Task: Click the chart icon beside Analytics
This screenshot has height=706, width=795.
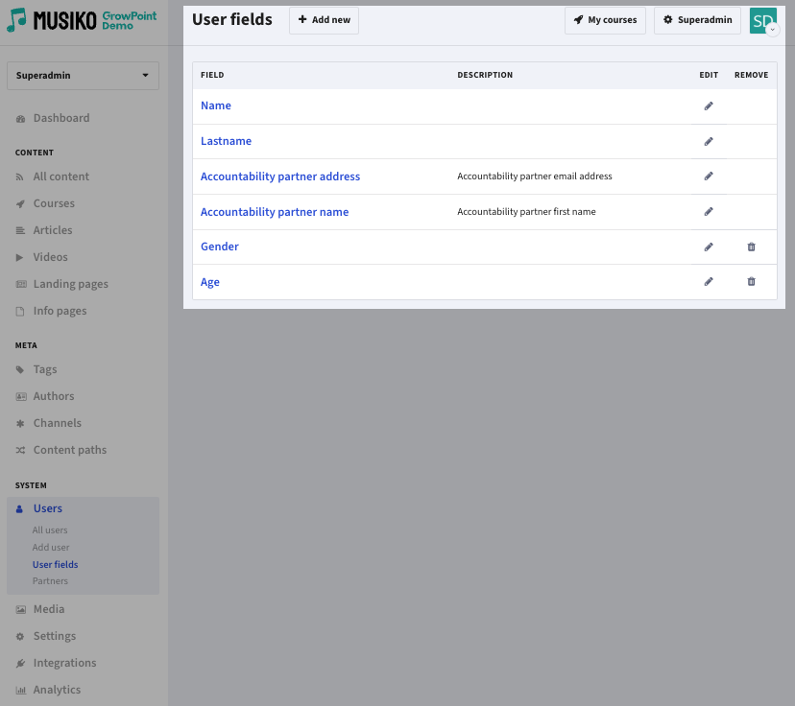Action: point(20,690)
